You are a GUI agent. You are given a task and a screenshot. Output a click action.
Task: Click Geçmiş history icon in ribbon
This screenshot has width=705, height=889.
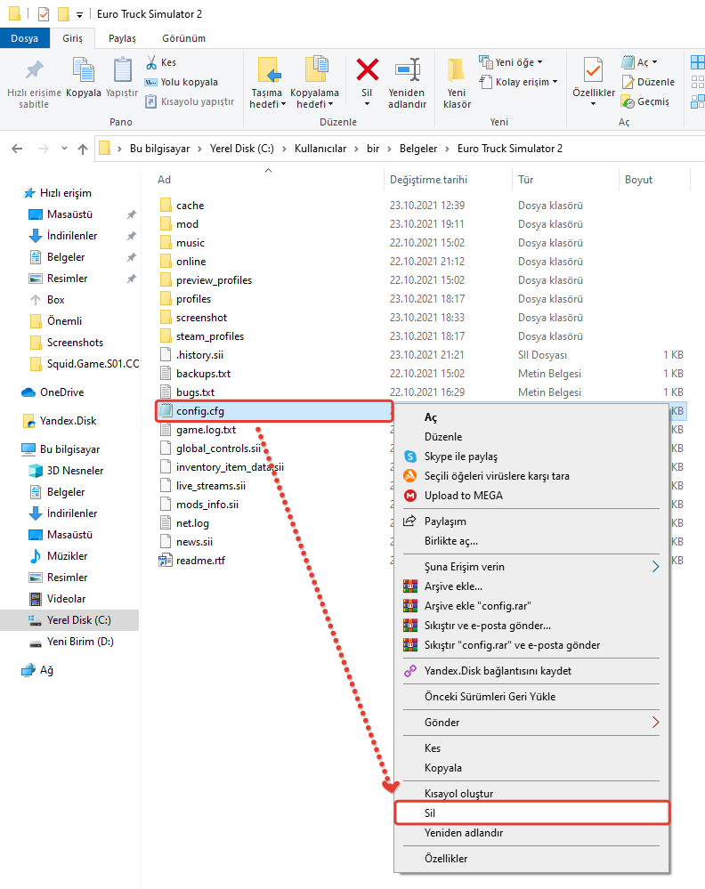click(x=628, y=102)
